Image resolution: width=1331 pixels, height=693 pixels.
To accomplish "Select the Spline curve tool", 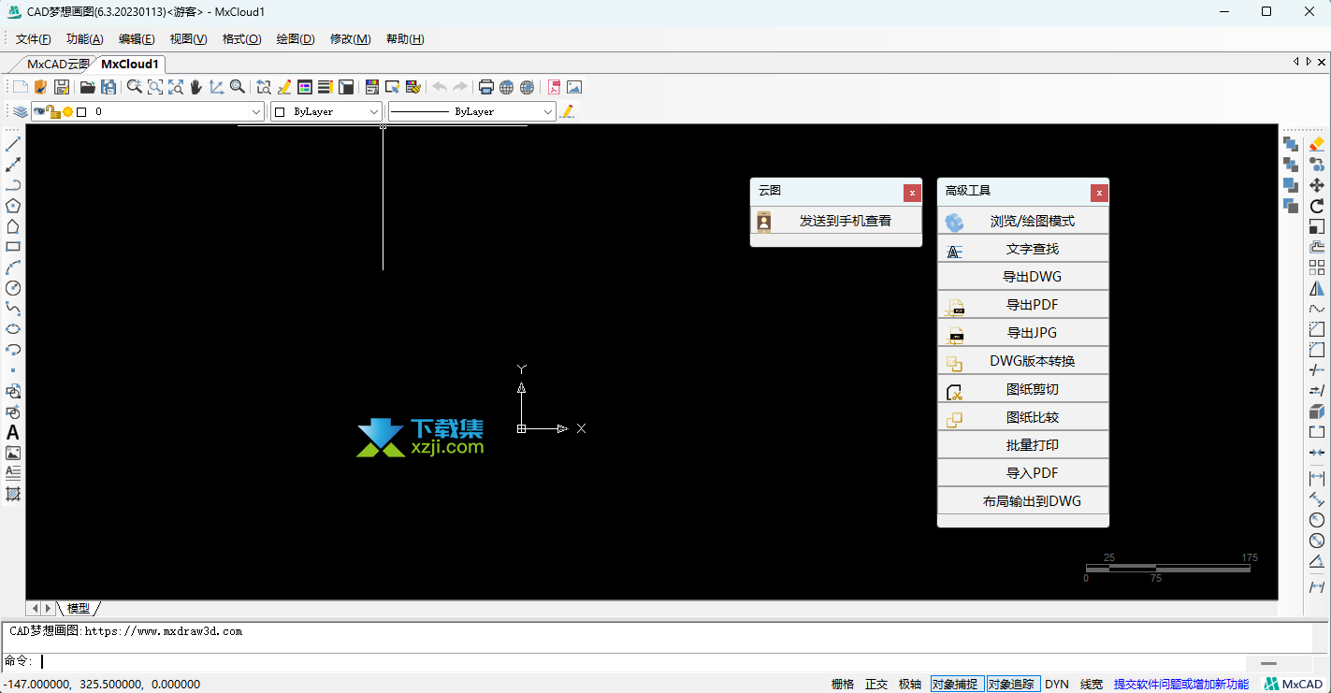I will point(13,309).
